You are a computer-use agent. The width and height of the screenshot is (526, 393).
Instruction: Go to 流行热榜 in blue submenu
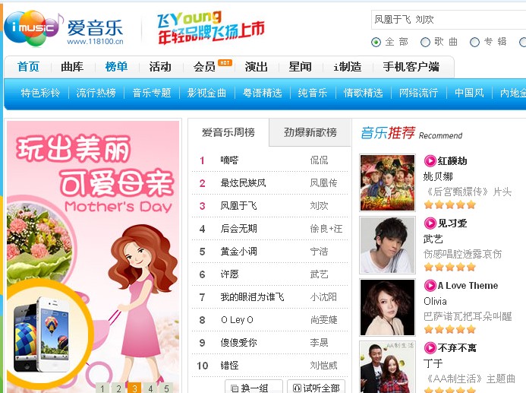pos(96,93)
